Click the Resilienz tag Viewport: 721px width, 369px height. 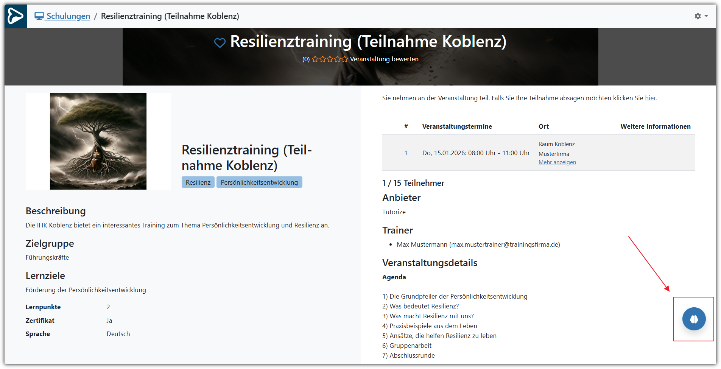pyautogui.click(x=198, y=182)
